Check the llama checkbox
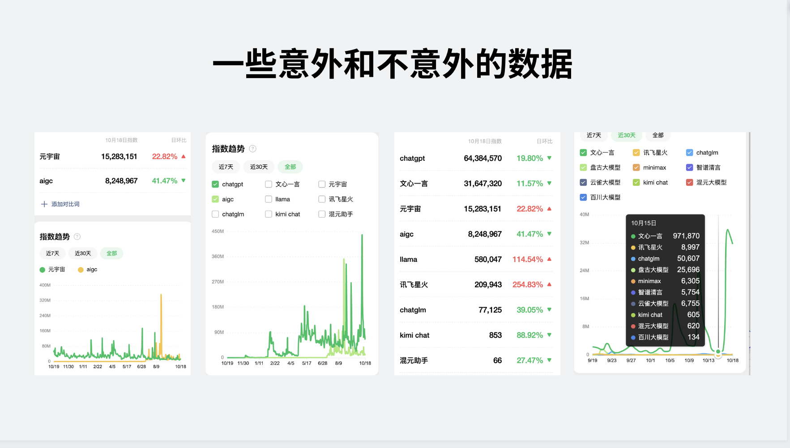 click(269, 199)
